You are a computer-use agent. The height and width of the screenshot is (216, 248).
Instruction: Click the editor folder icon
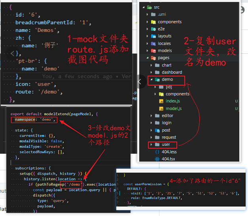coord(157,116)
